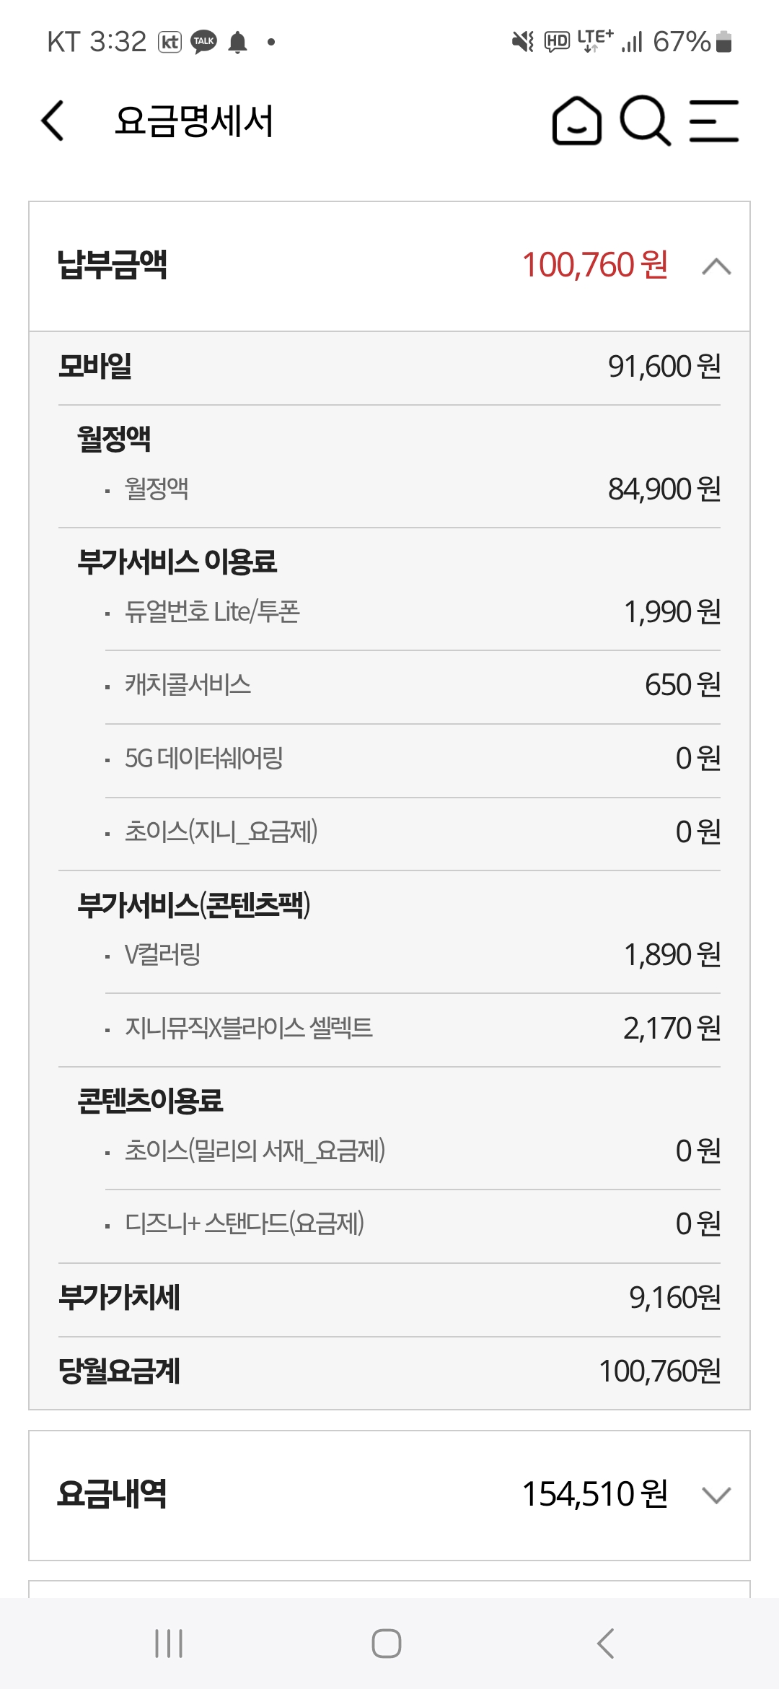This screenshot has height=1689, width=779.
Task: Tap the battery status icon
Action: tap(724, 42)
